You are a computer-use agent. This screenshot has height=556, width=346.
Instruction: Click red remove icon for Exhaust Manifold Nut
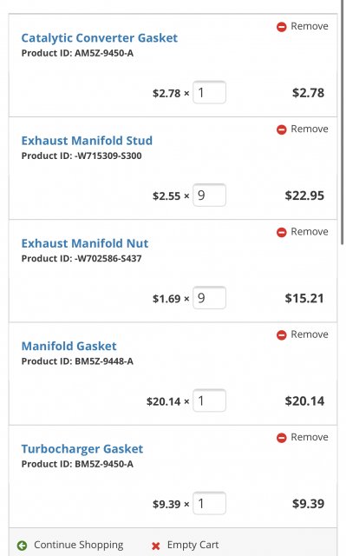(281, 233)
